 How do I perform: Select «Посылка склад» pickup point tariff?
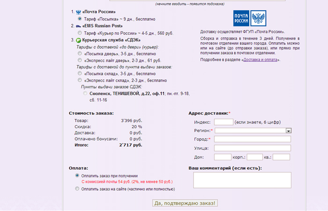(79, 74)
